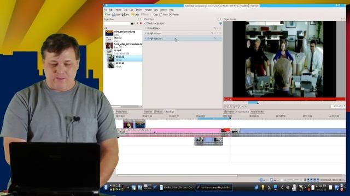Image resolution: width=350 pixels, height=196 pixels.
Task: Click the project tree search field
Action: (x=117, y=23)
